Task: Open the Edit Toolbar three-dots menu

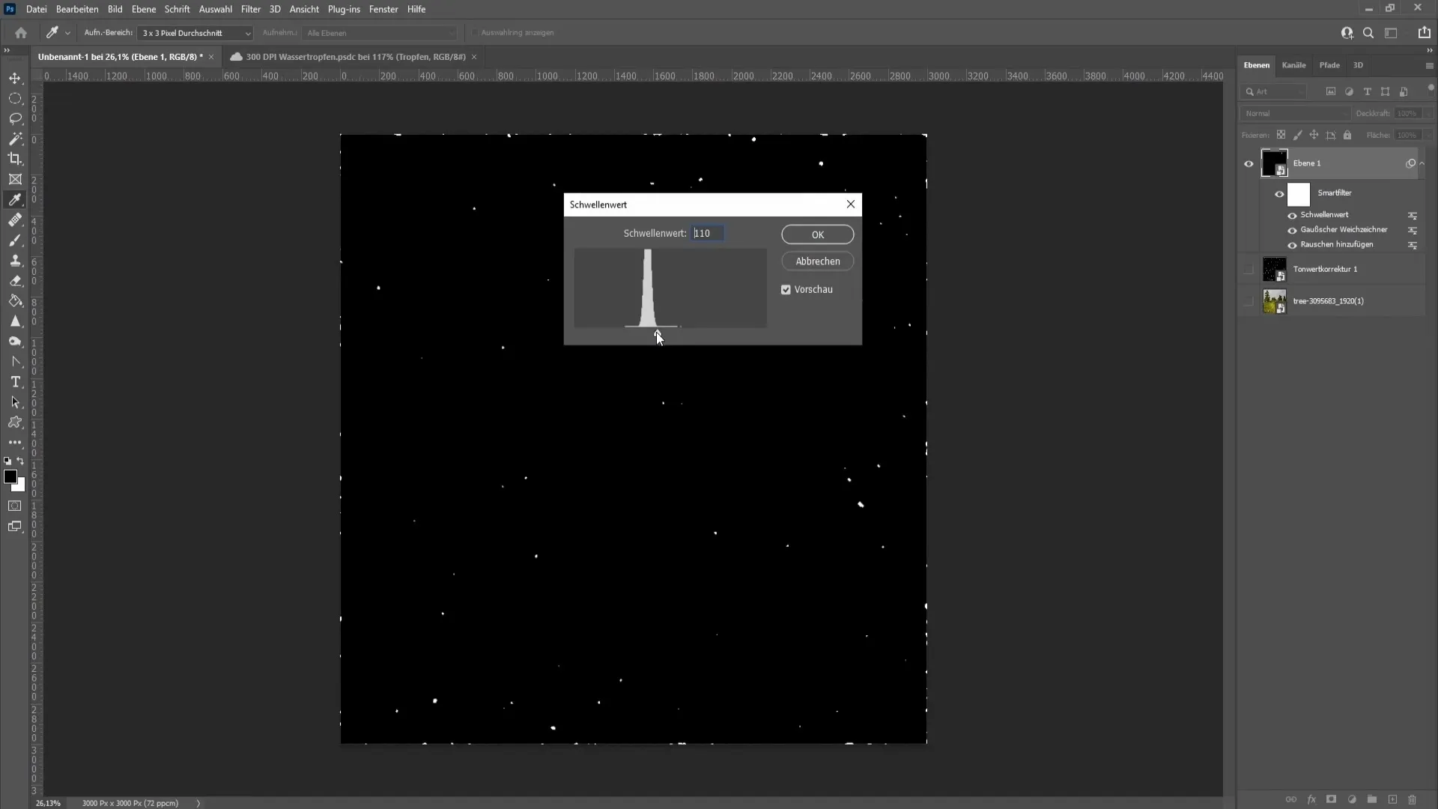Action: 15,443
